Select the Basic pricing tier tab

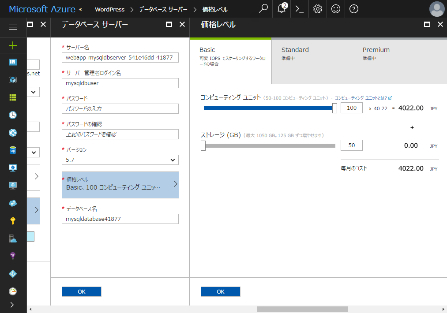230,56
